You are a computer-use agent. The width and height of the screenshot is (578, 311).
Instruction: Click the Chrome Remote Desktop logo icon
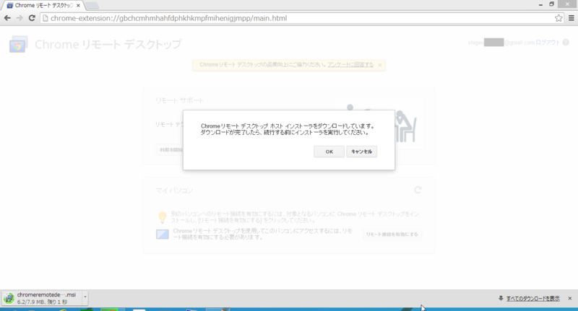coord(19,45)
